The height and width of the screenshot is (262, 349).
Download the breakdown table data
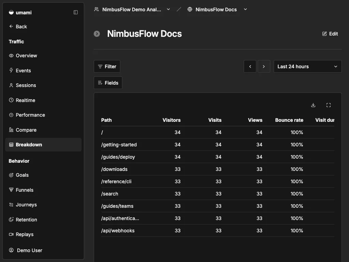[x=313, y=105]
